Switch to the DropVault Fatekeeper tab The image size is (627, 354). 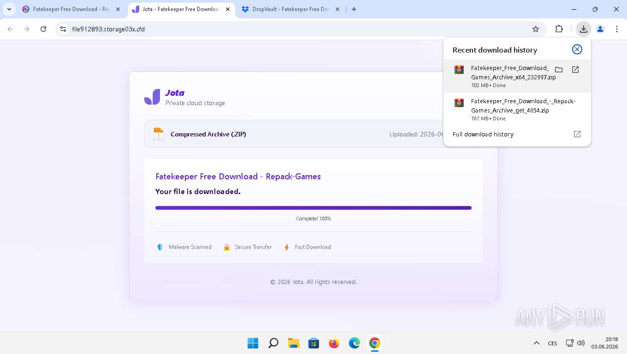[290, 9]
